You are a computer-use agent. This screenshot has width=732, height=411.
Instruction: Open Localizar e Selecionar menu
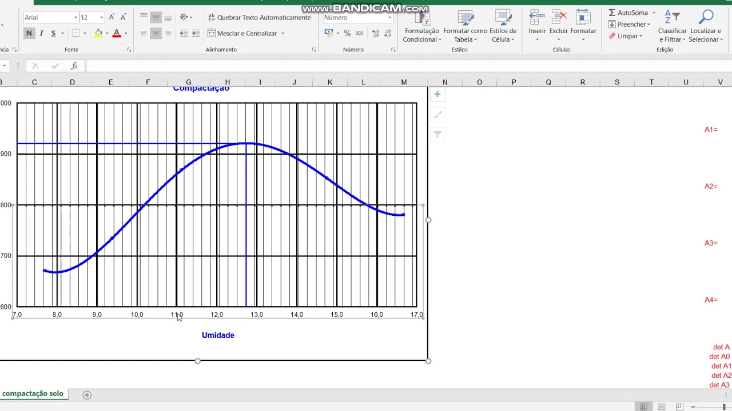tap(706, 27)
